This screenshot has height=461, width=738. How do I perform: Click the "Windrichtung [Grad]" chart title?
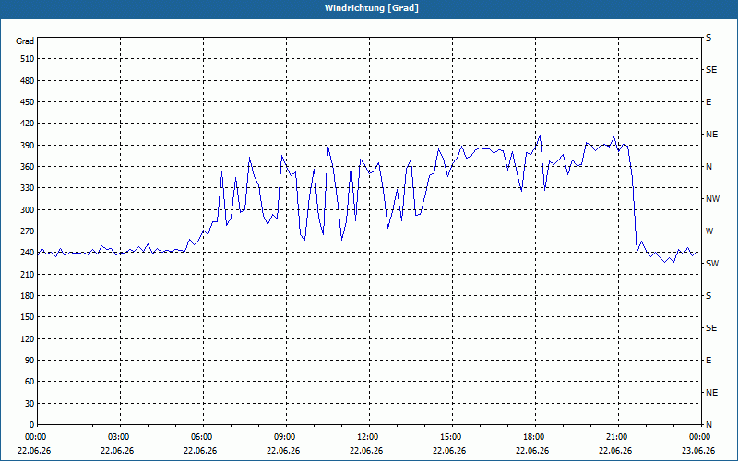[x=372, y=8]
